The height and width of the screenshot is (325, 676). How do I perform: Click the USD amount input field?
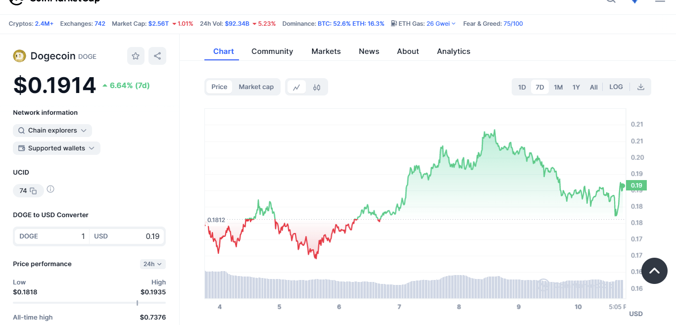click(x=127, y=236)
